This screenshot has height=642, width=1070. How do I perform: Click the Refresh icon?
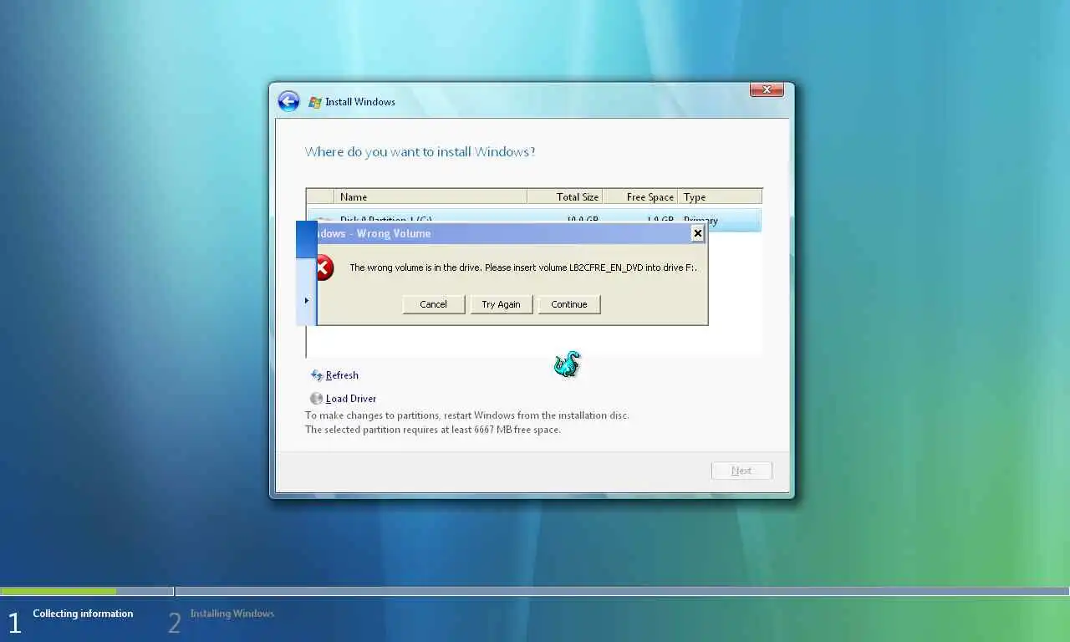click(316, 375)
